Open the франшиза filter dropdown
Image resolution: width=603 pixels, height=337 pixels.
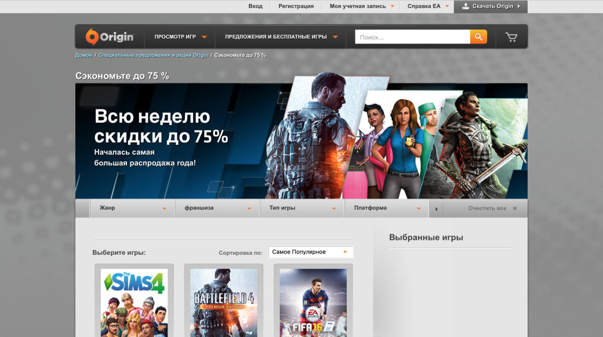coord(217,208)
